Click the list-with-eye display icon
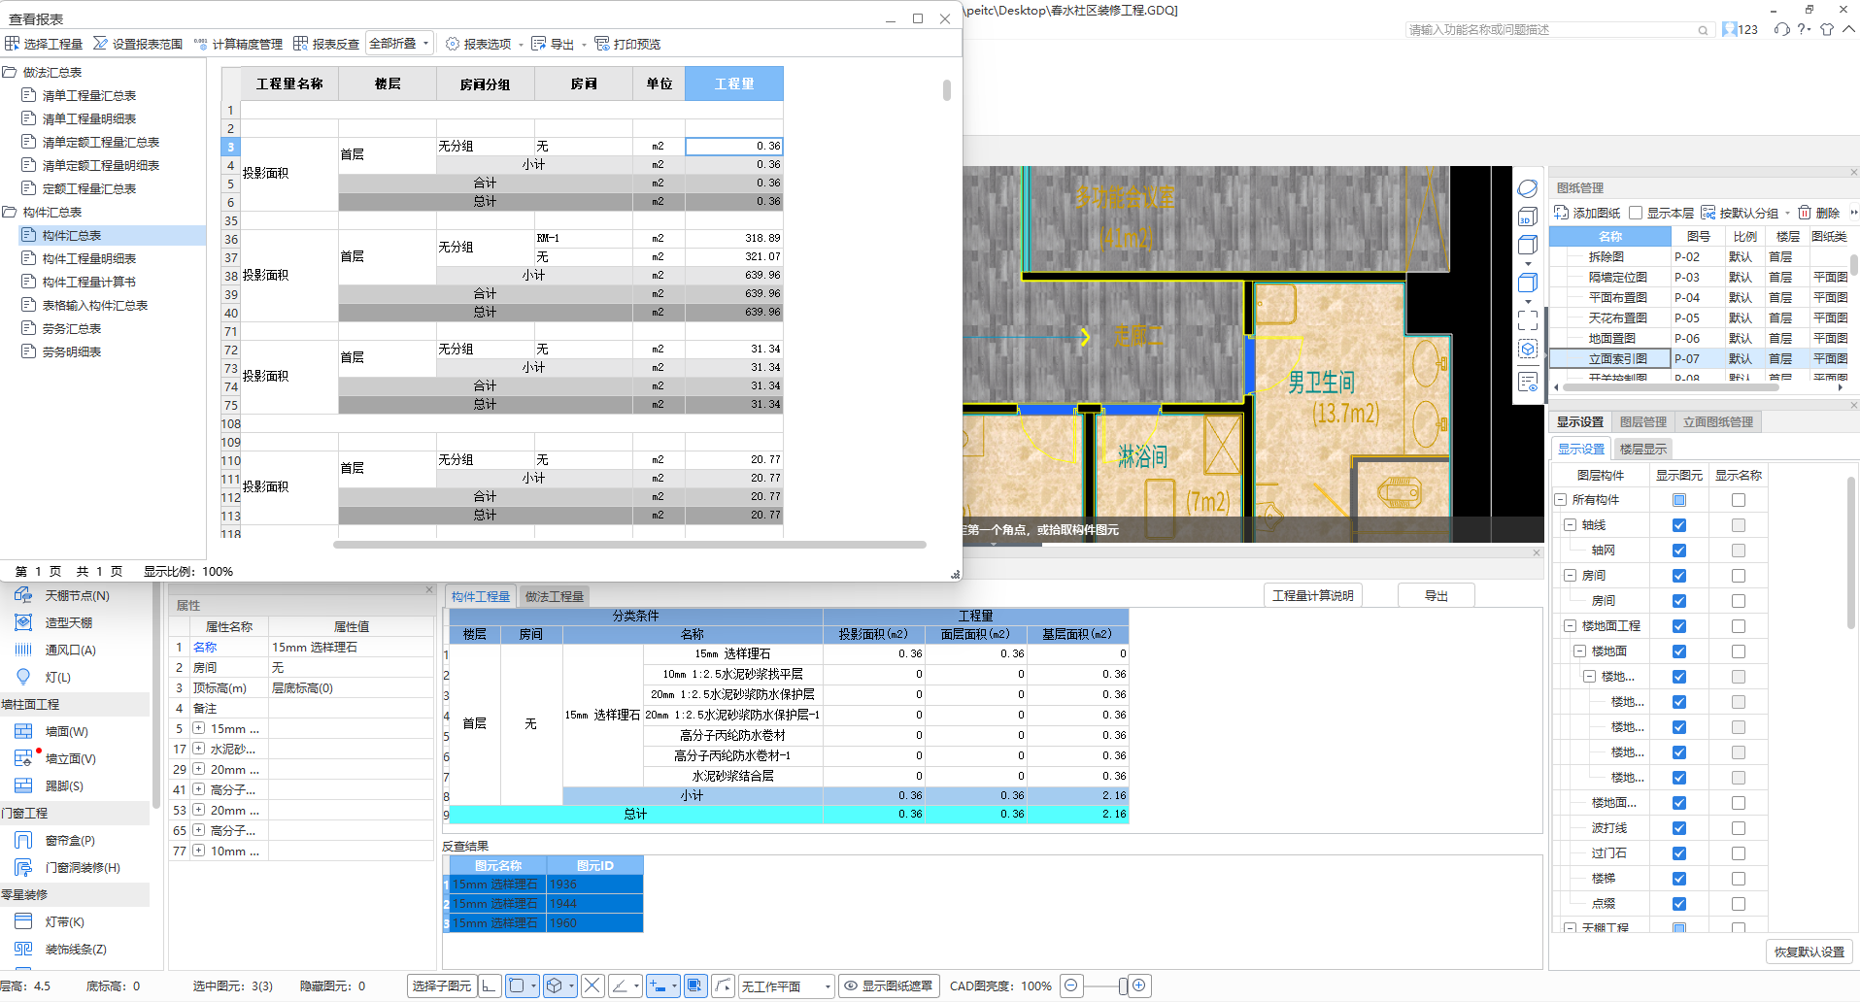The height and width of the screenshot is (1002, 1860). (x=1527, y=382)
